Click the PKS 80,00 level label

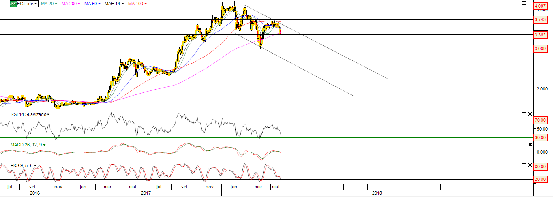540,167
